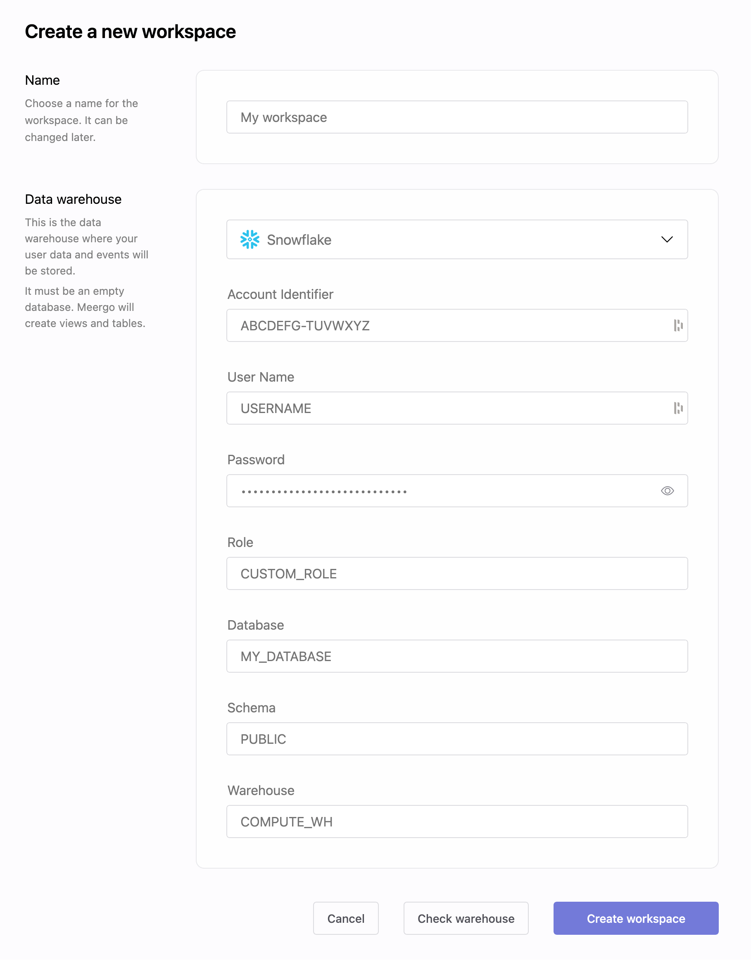Click the autofill icon in User Name field
Image resolution: width=751 pixels, height=960 pixels.
[678, 408]
